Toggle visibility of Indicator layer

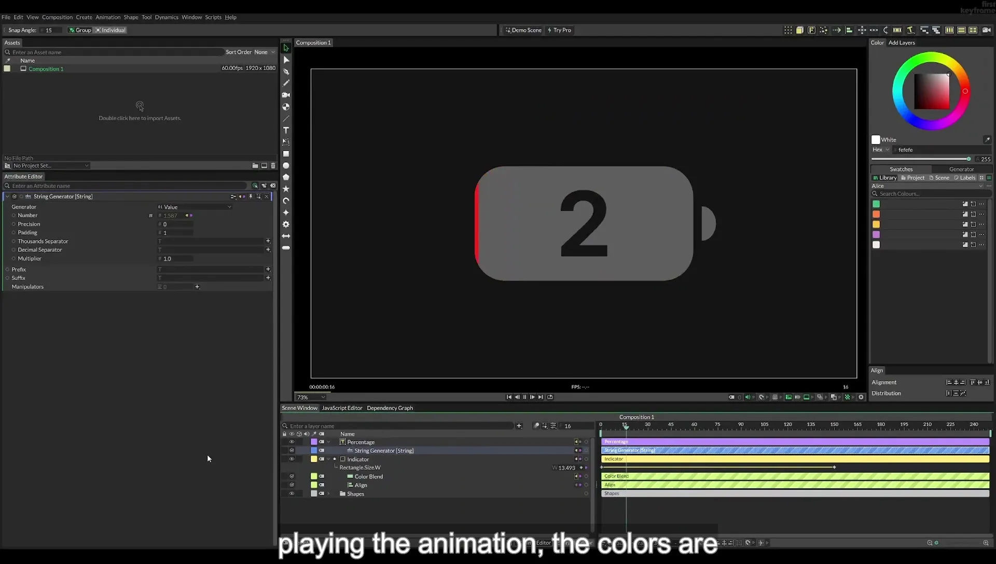point(292,459)
